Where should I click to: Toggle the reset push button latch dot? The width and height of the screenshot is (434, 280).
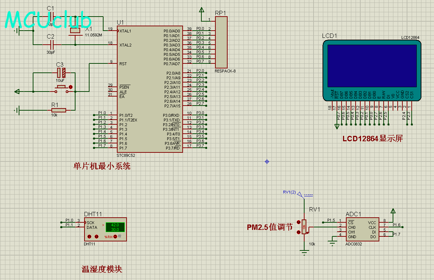coord(71,87)
